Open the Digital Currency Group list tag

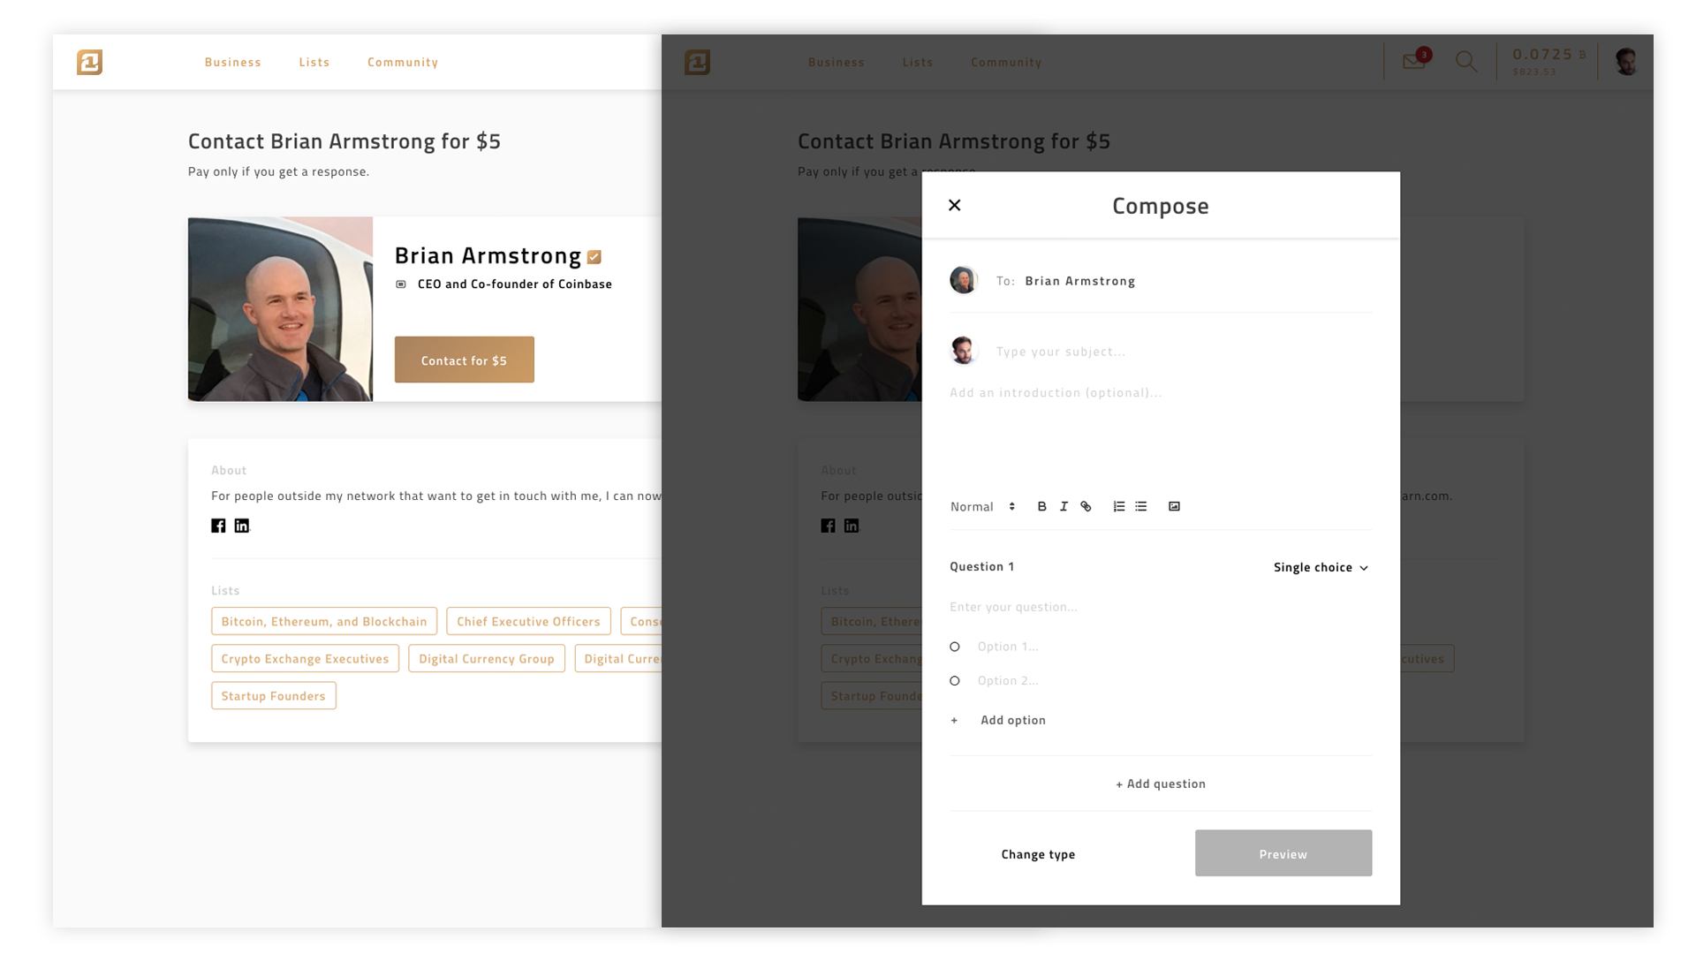click(x=487, y=658)
